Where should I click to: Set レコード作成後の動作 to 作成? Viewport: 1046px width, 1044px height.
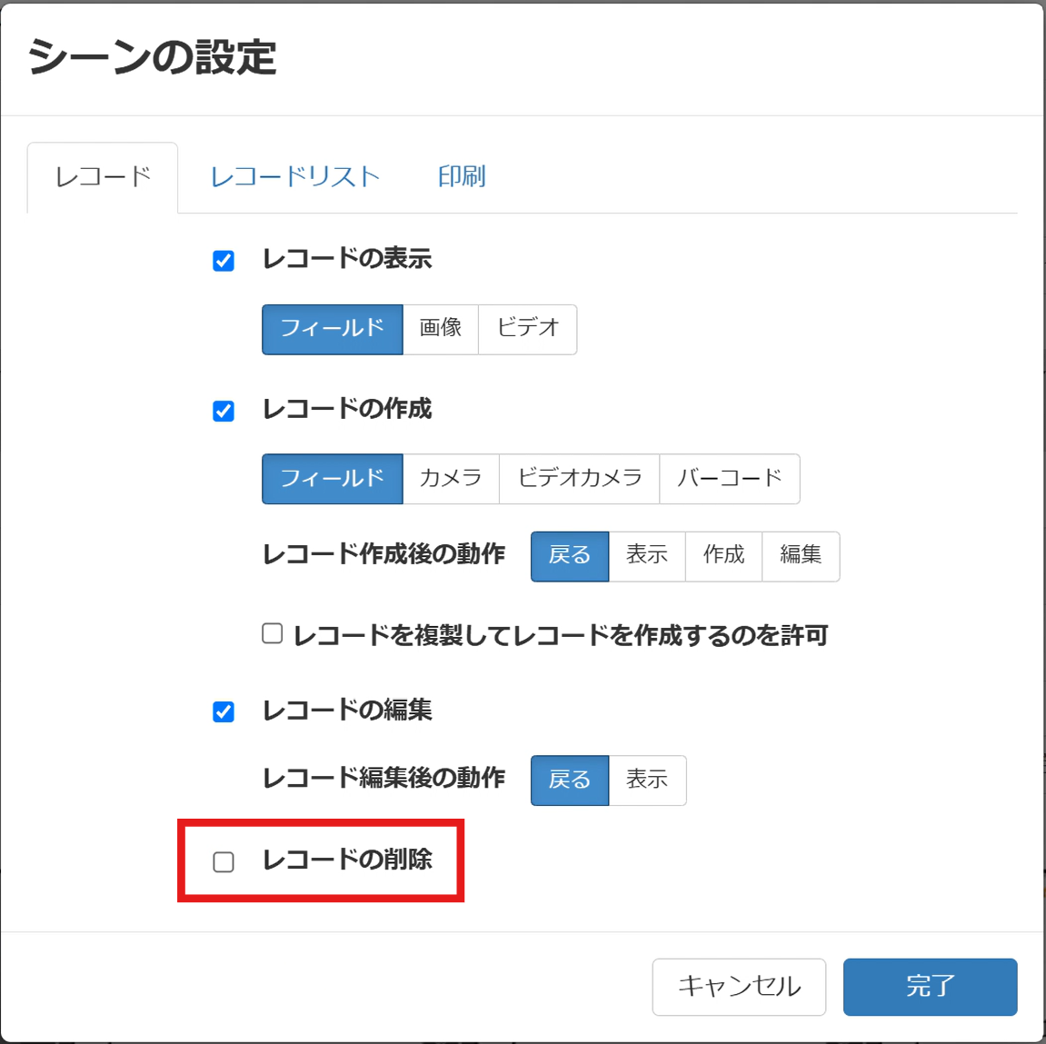click(723, 556)
